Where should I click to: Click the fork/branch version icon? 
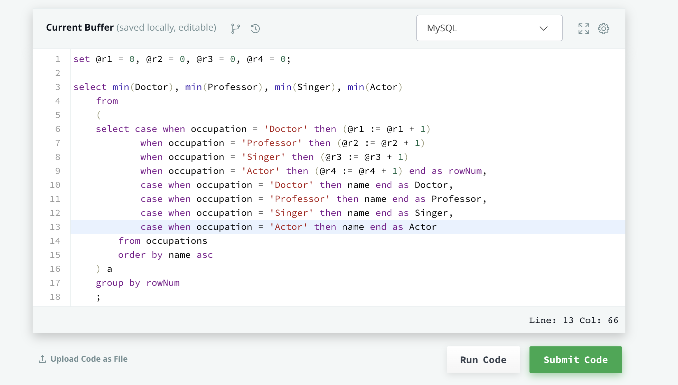(235, 29)
